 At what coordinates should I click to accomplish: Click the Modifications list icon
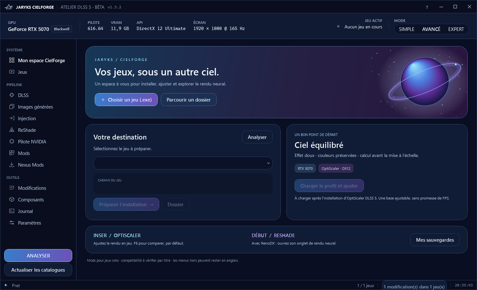(x=12, y=188)
